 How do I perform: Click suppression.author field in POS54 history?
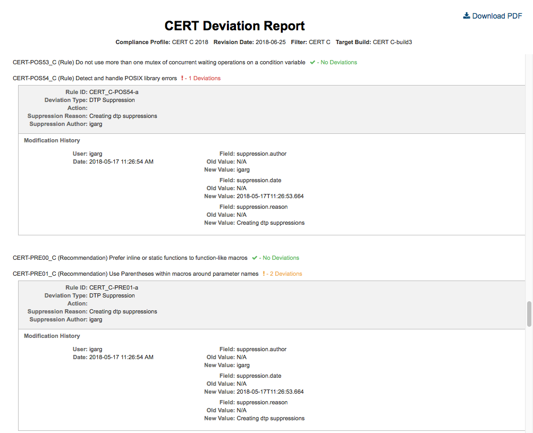click(261, 154)
